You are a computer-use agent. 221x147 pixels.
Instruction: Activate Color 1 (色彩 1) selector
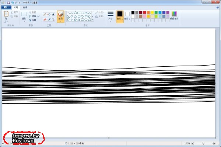pyautogui.click(x=120, y=17)
